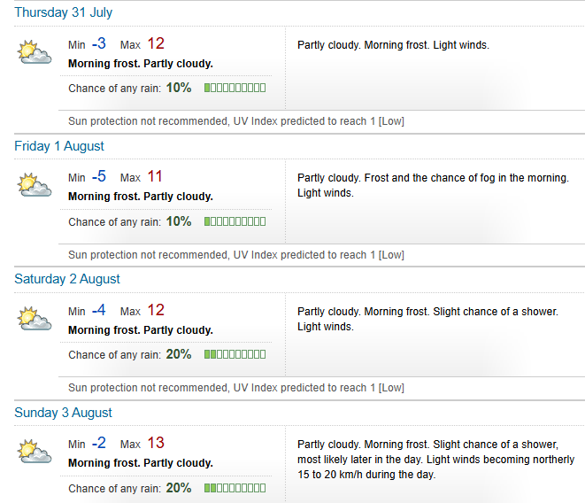The height and width of the screenshot is (503, 585).
Task: Select Friday's minimum temperature -5
Action: point(99,176)
